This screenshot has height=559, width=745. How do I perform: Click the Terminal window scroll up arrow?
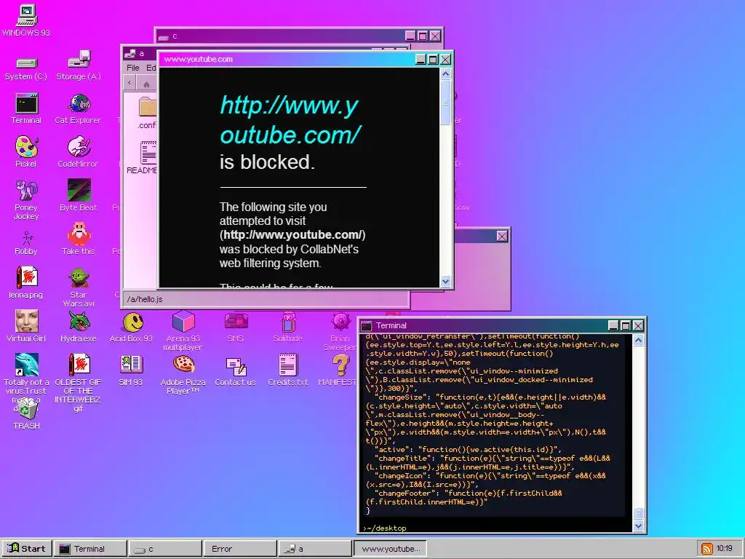coord(638,341)
